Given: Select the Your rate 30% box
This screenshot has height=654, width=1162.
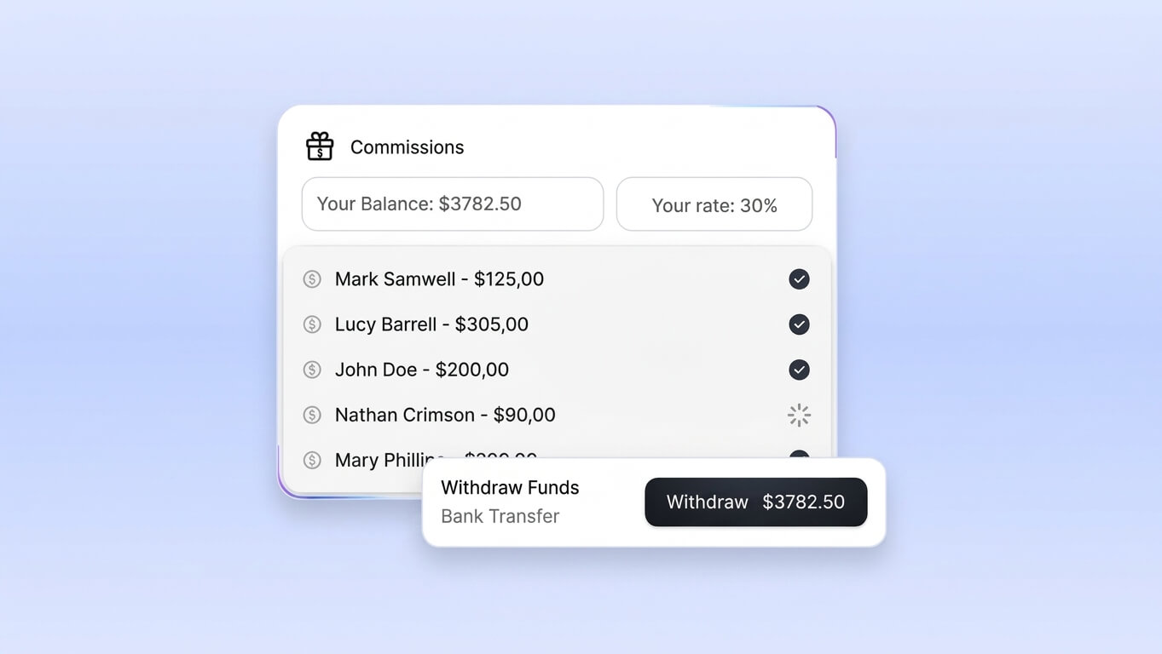Looking at the screenshot, I should [714, 204].
